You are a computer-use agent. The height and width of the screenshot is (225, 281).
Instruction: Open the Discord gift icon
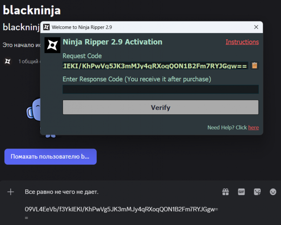point(226,192)
